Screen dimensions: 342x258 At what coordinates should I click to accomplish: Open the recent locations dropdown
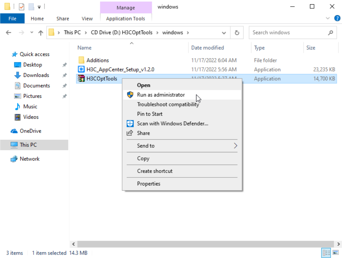click(x=32, y=32)
